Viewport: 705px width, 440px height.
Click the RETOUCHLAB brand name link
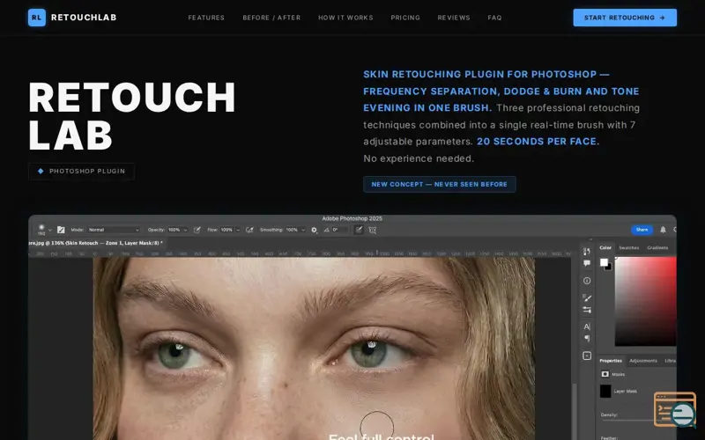(84, 18)
